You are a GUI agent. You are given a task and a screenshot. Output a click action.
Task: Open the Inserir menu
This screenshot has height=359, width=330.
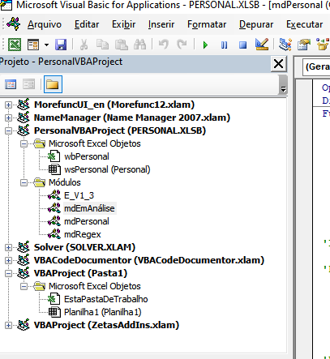161,24
